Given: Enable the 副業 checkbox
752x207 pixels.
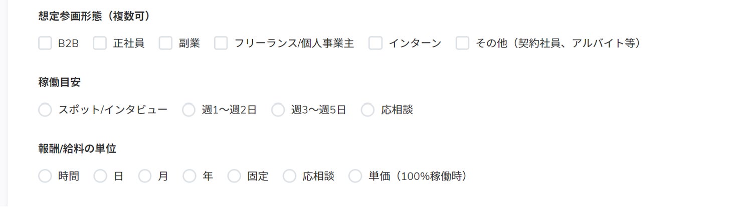Looking at the screenshot, I should (x=166, y=43).
